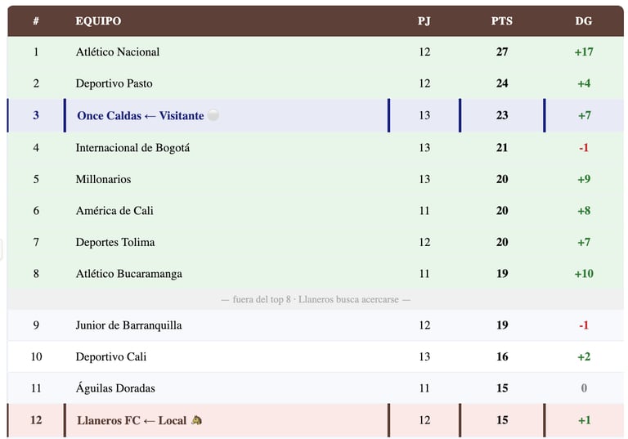Click on Millonarios in the standings
The image size is (628, 439).
[103, 179]
